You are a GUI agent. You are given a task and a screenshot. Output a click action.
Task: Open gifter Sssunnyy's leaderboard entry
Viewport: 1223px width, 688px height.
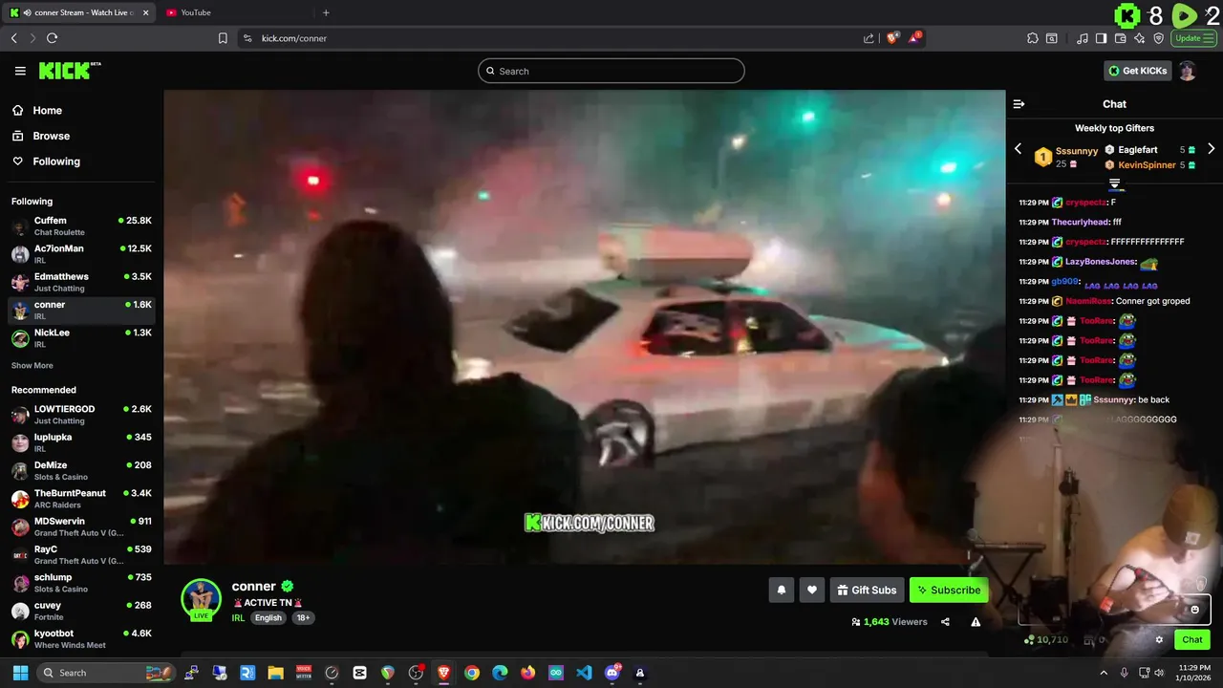click(x=1067, y=157)
